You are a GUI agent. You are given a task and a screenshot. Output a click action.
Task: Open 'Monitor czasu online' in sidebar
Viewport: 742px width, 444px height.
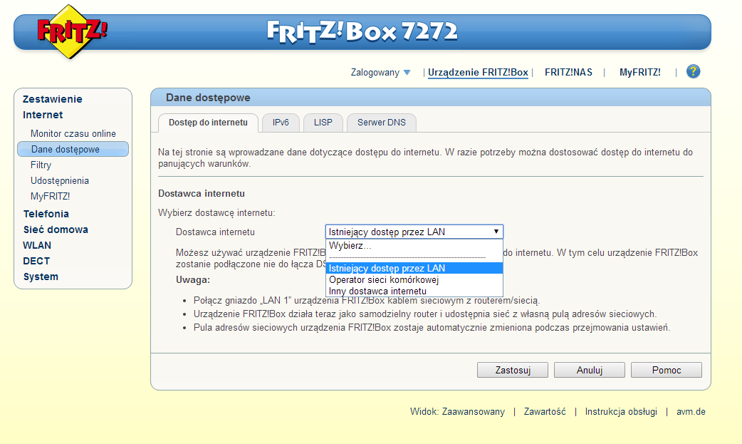click(73, 133)
